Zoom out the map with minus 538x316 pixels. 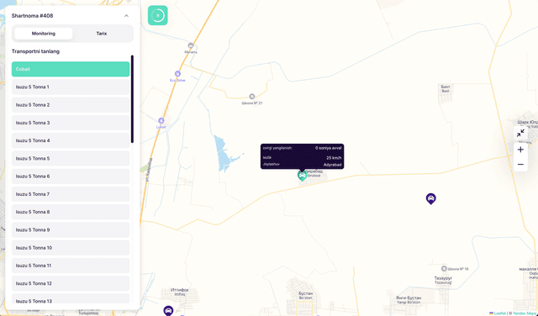point(520,165)
